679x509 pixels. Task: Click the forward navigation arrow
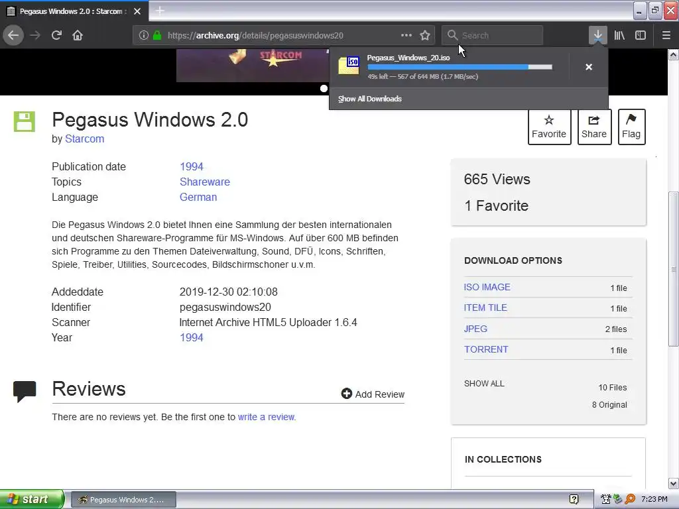click(x=35, y=35)
